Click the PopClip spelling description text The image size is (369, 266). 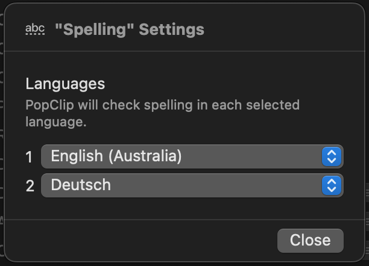(162, 113)
